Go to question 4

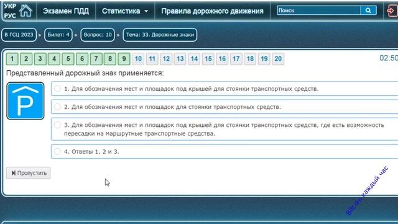point(54,59)
